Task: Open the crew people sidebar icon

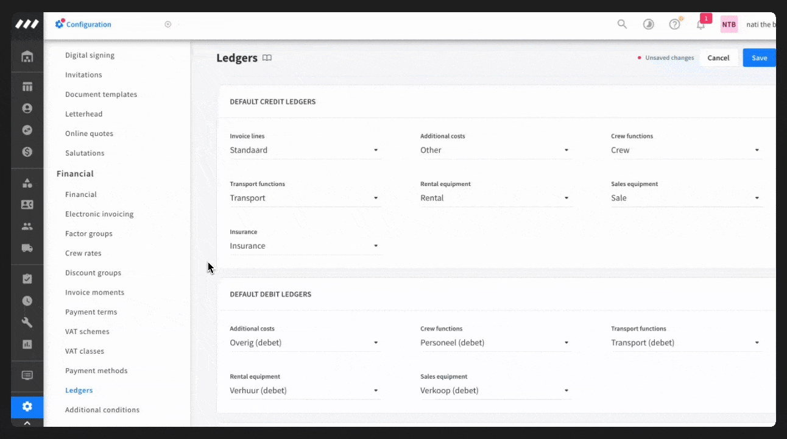Action: (27, 226)
